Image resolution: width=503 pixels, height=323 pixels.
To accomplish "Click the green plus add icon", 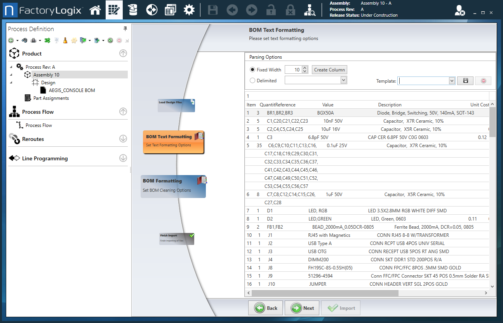I will [11, 40].
